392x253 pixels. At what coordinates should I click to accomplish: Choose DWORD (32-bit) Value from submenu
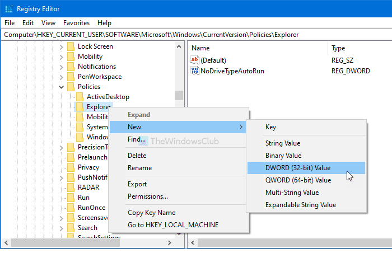305,168
